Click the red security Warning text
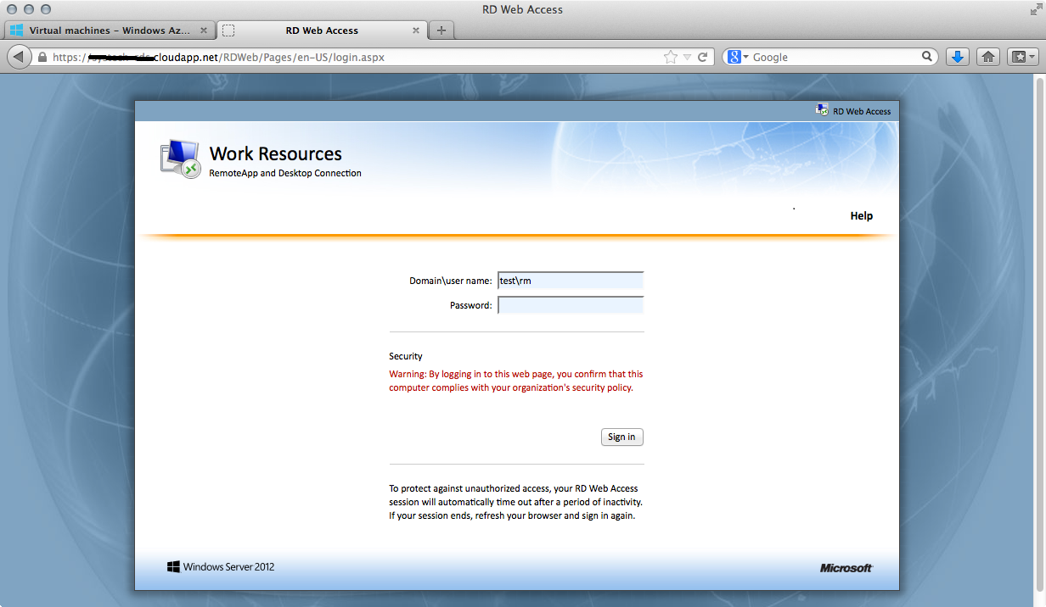Viewport: 1046px width, 607px height. (516, 381)
